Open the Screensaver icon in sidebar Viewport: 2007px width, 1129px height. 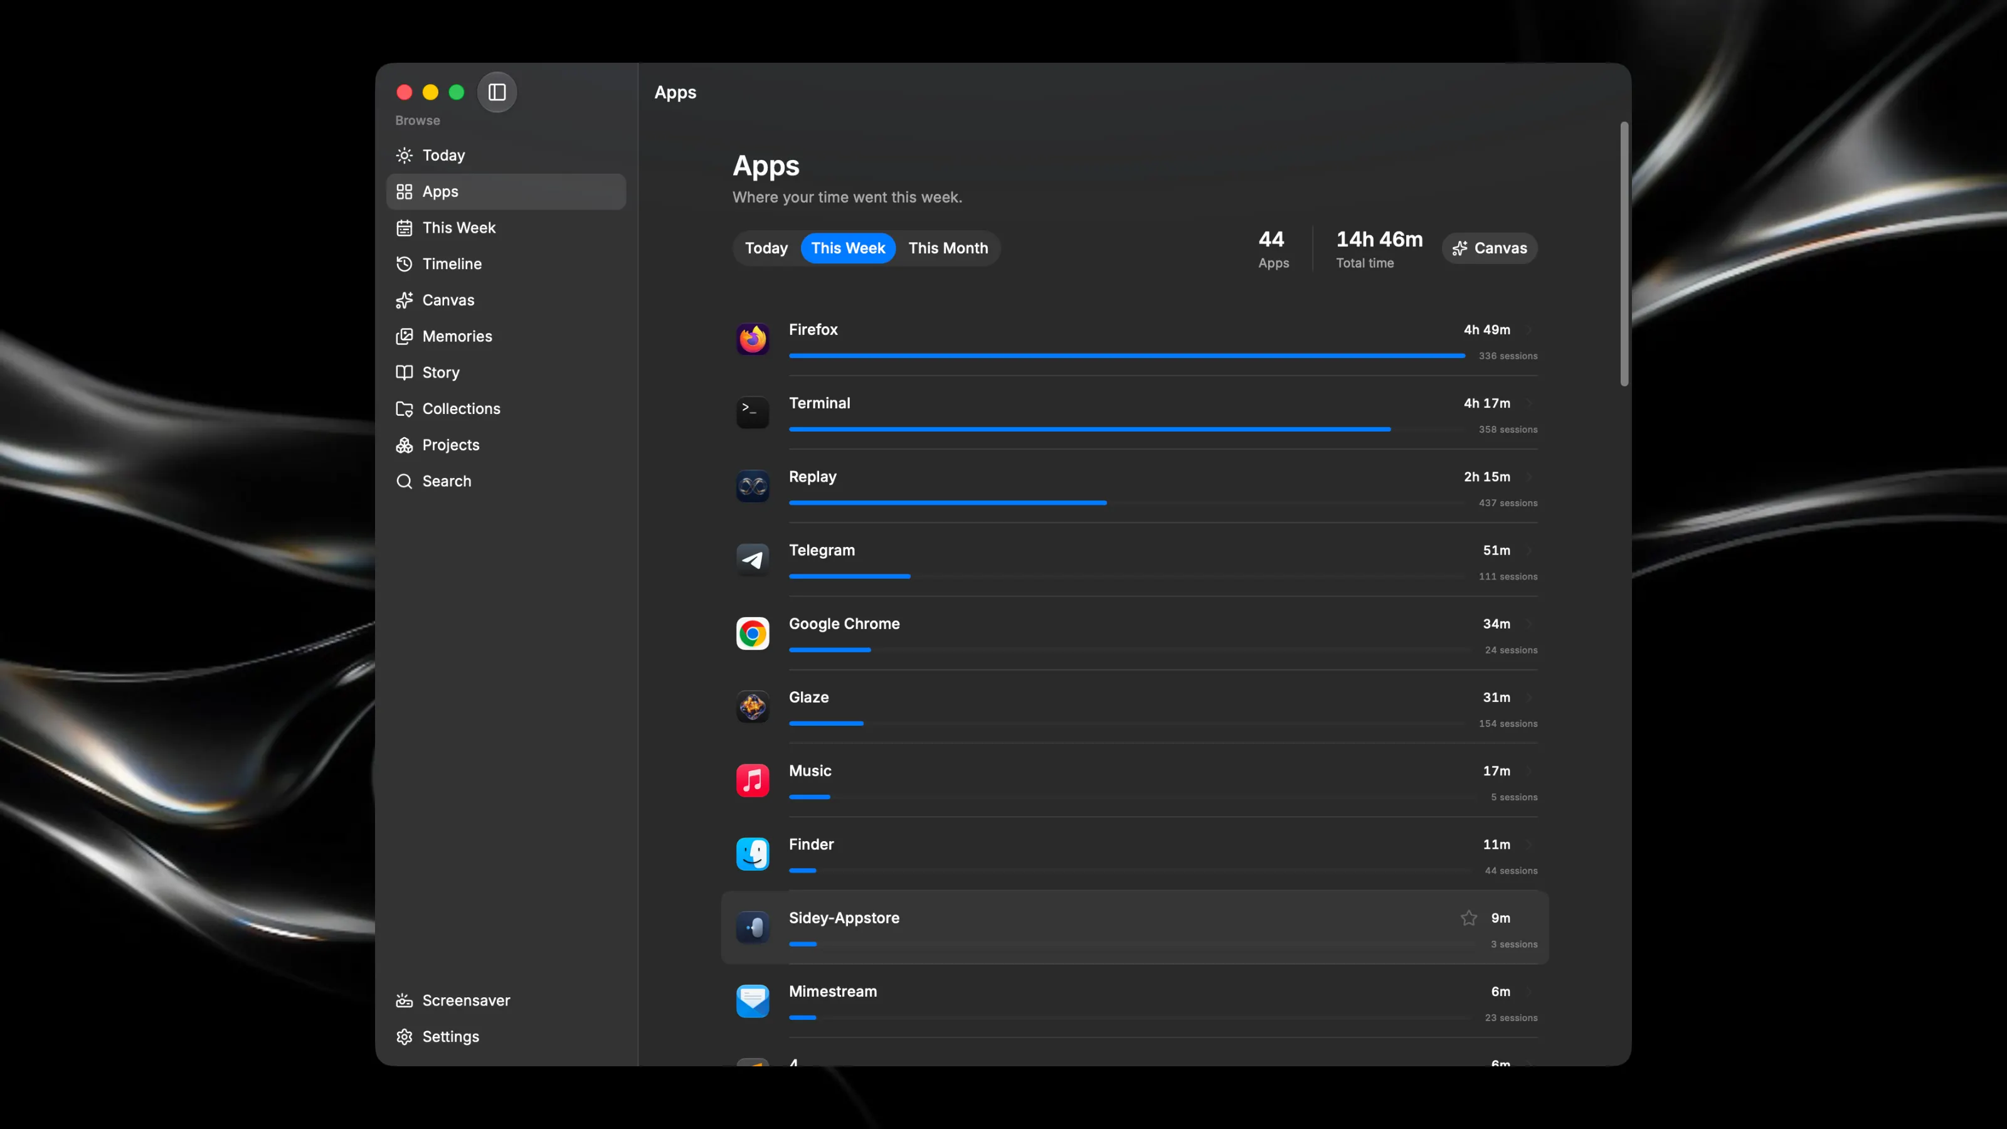403,1000
